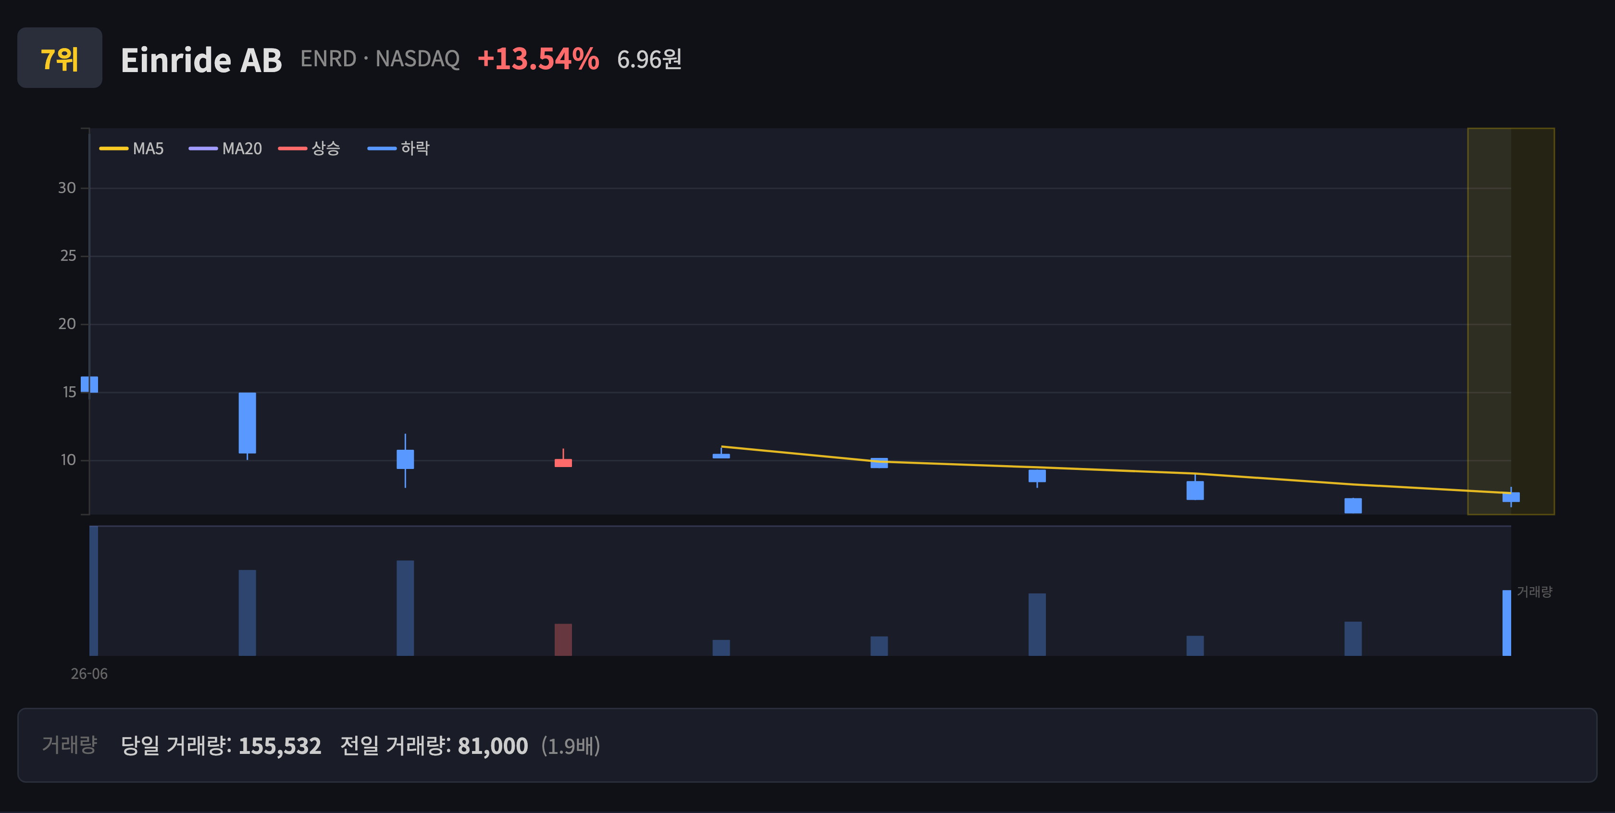The image size is (1615, 813).
Task: Click the last candlestick in highlighted region
Action: click(x=1510, y=497)
